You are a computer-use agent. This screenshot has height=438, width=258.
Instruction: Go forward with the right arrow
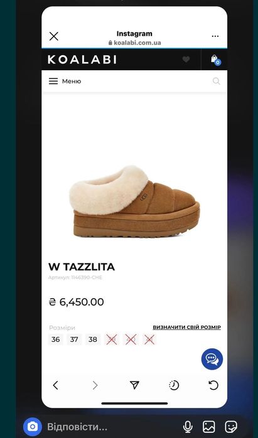(95, 385)
